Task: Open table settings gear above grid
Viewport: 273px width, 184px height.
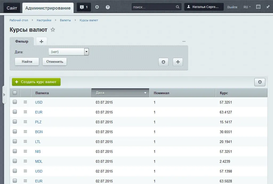Action: (260, 82)
